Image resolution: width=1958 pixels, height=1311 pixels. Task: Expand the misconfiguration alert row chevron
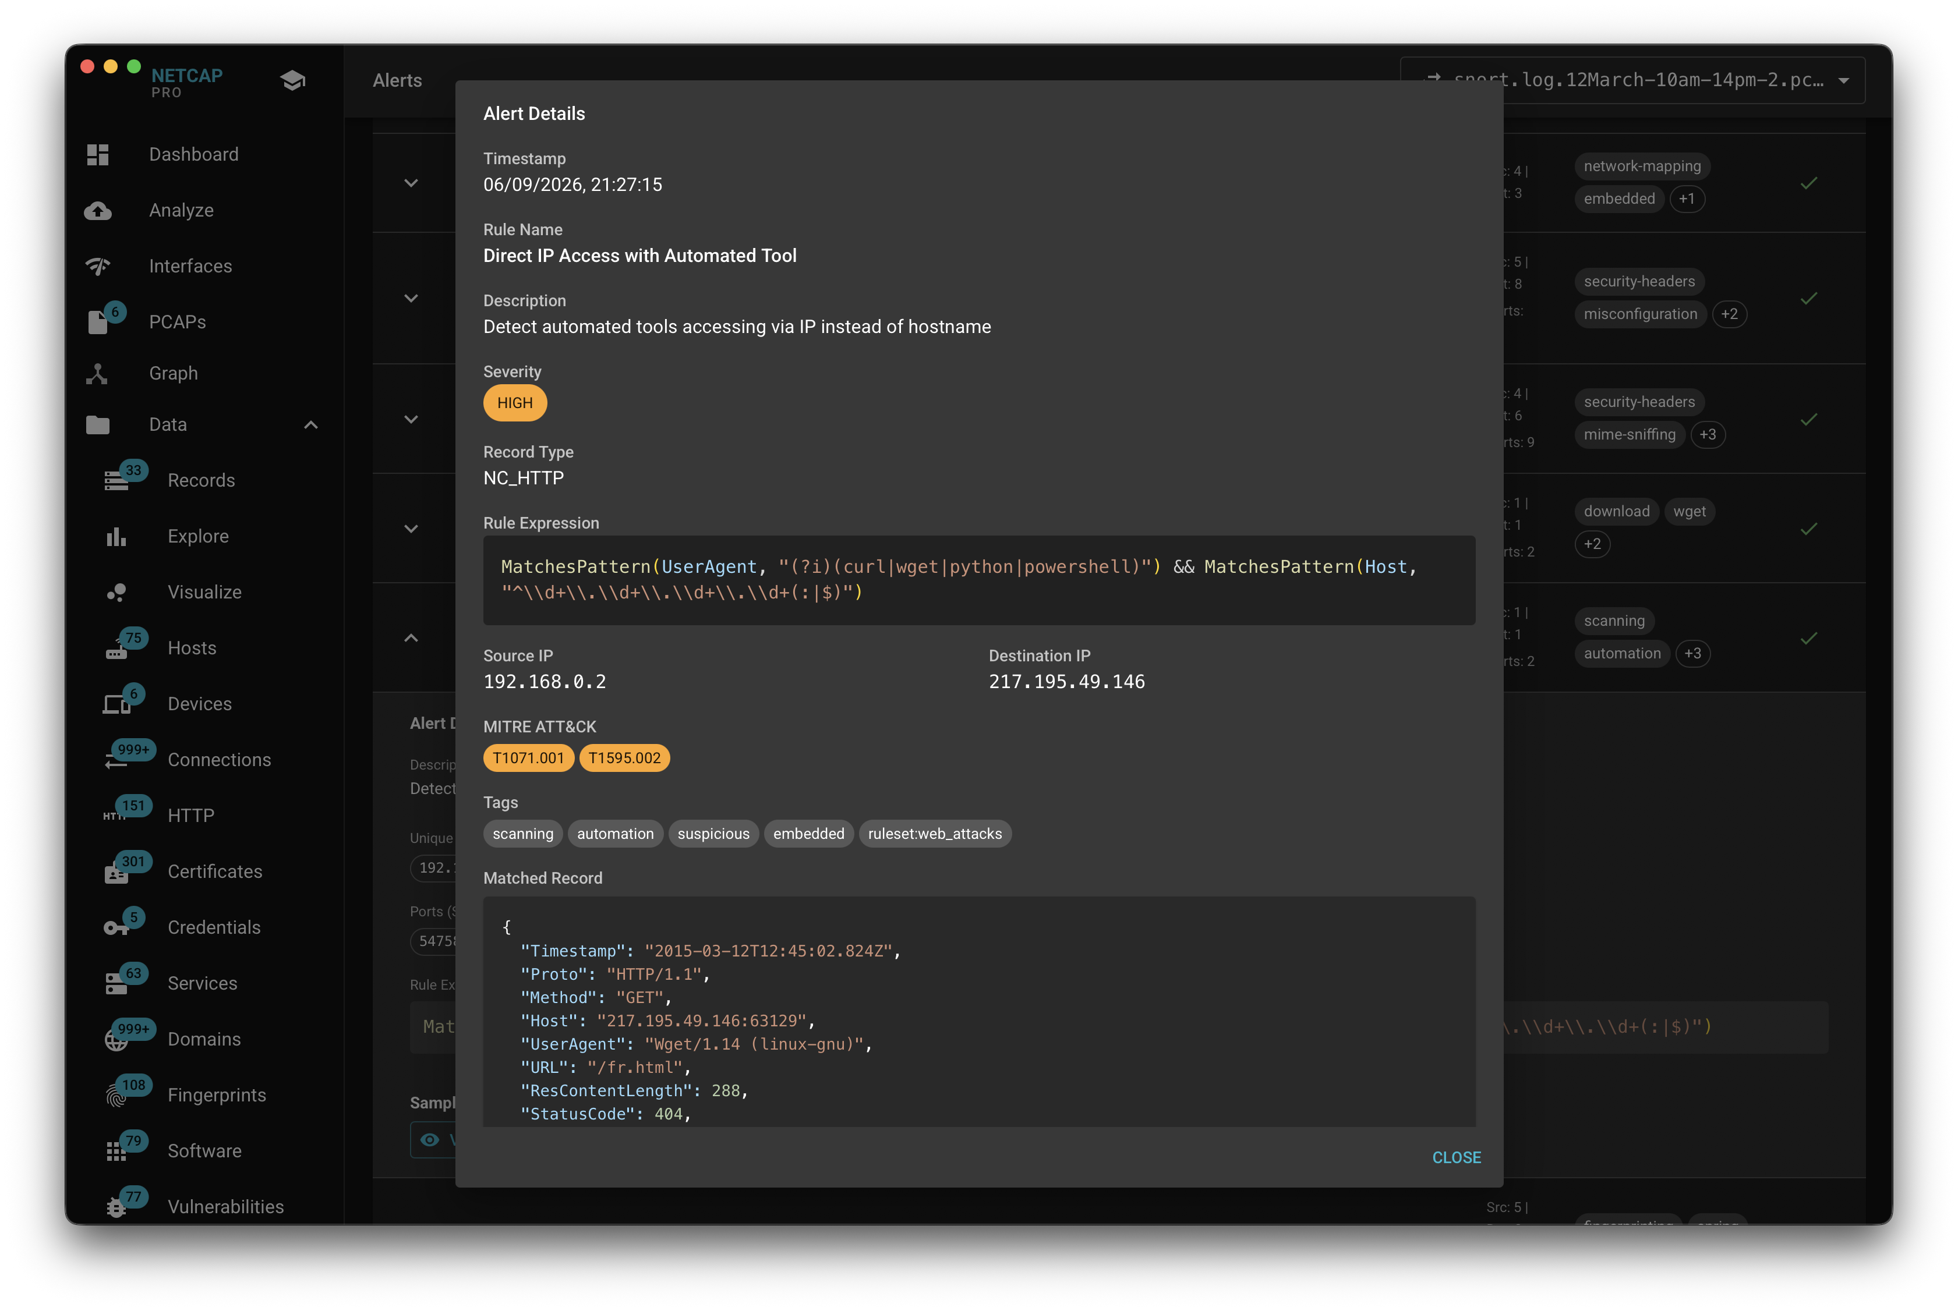tap(412, 299)
